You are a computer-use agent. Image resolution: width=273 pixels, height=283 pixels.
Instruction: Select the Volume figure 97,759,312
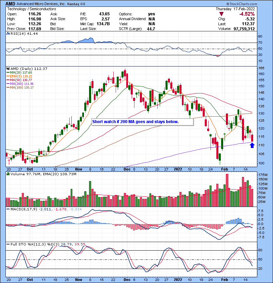(244, 29)
